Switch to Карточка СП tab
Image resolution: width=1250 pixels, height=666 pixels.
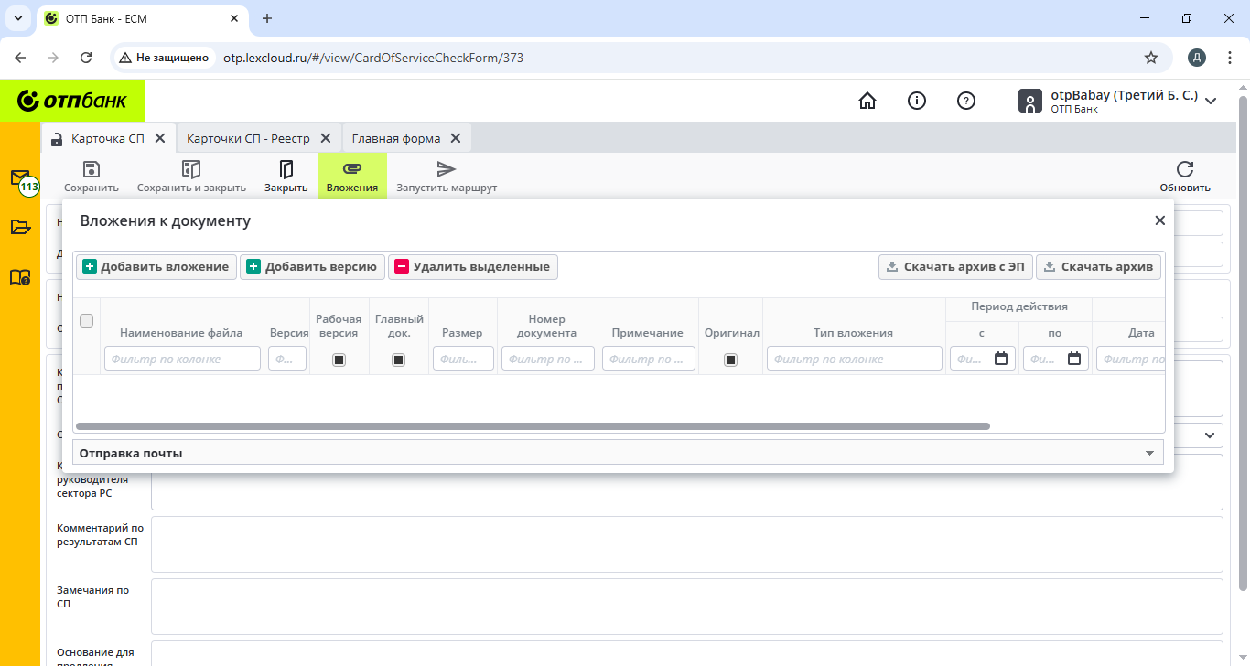pyautogui.click(x=108, y=138)
